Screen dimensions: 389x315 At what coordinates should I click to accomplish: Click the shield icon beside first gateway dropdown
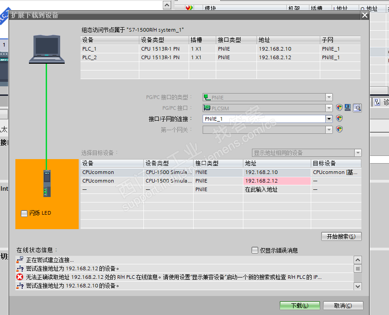339,129
